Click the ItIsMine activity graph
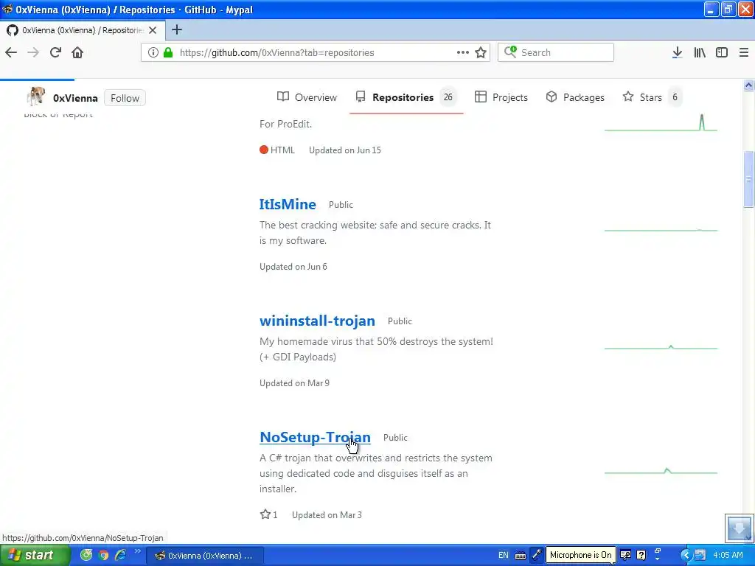755x566 pixels. point(661,230)
